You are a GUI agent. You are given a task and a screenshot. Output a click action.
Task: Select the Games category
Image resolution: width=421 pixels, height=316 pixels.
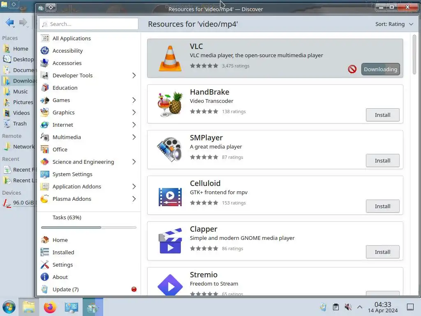[89, 100]
